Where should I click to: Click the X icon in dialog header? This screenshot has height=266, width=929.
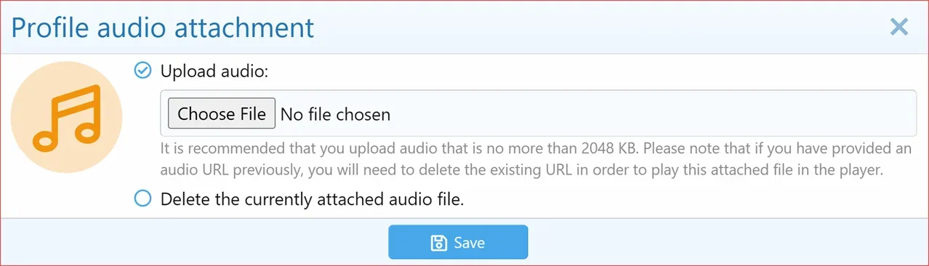tap(899, 28)
